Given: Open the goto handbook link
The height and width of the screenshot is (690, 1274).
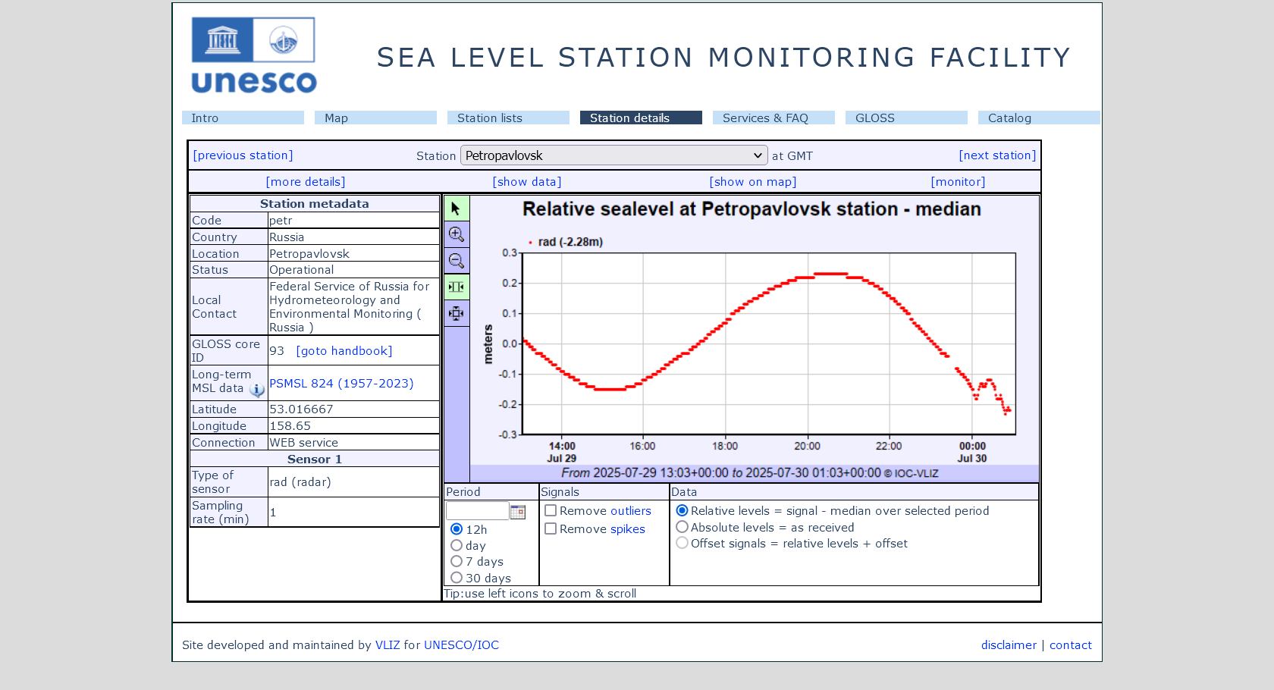Looking at the screenshot, I should (344, 351).
